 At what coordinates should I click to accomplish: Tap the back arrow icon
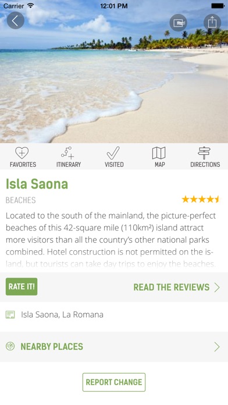click(x=16, y=20)
